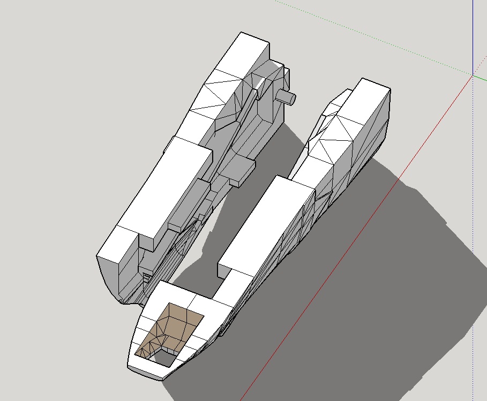Click the axis origin where the axes meet
487x401 pixels.
coord(473,75)
